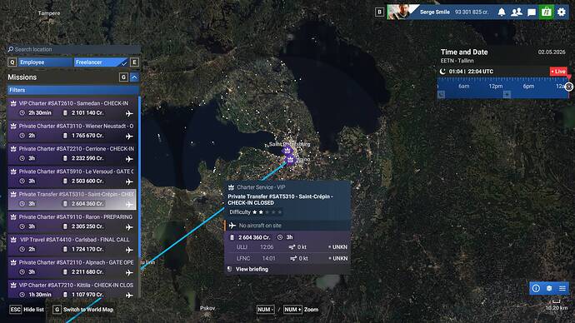Viewport: 575px width, 323px height.
Task: Click airplane icon on 1 765 670 Cr. row
Action: (129, 137)
